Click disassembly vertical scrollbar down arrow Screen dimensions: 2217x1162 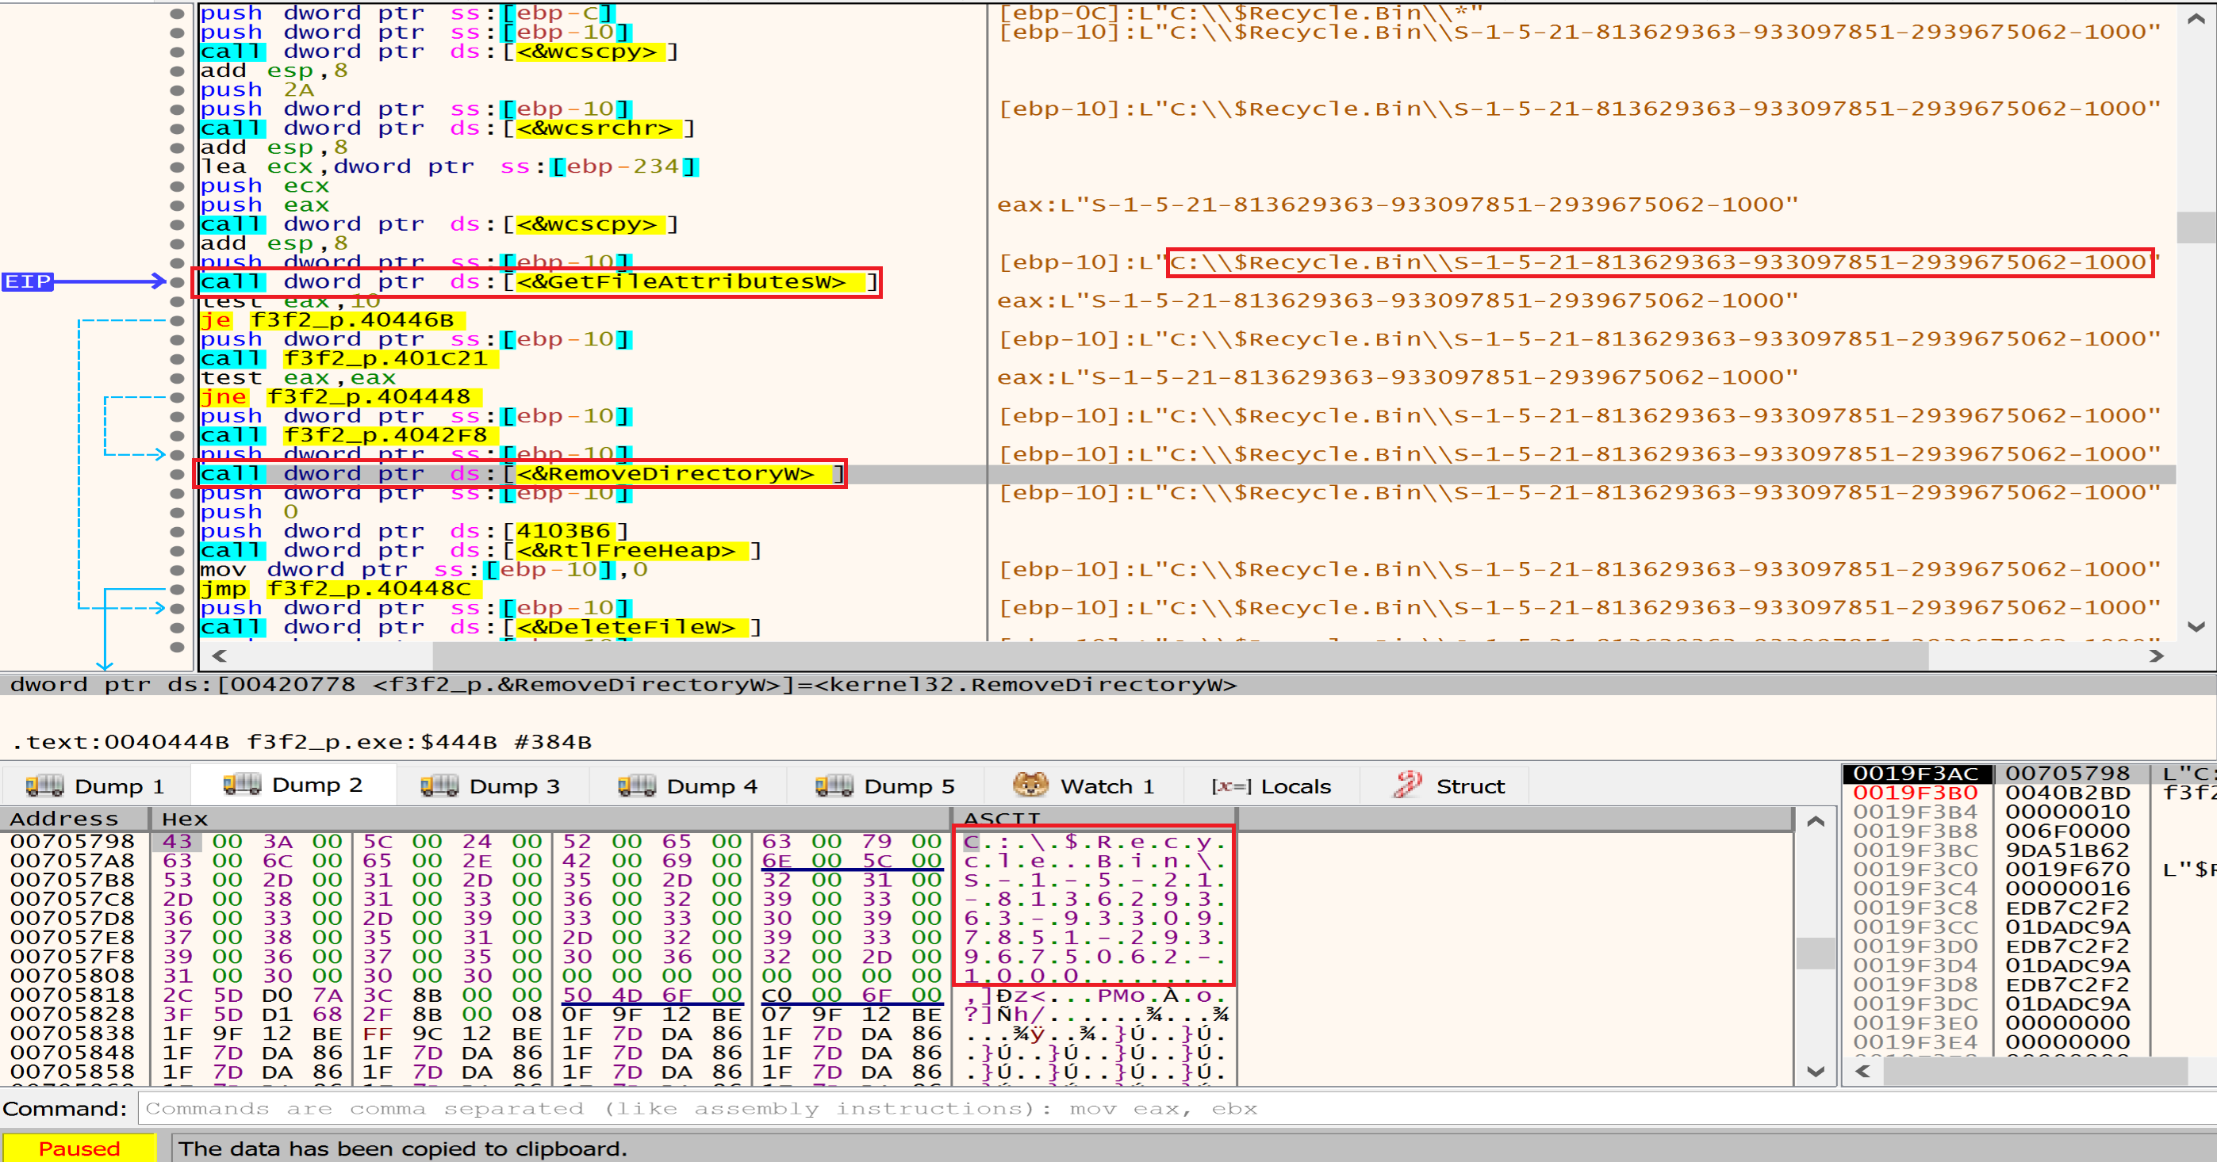[x=2196, y=626]
